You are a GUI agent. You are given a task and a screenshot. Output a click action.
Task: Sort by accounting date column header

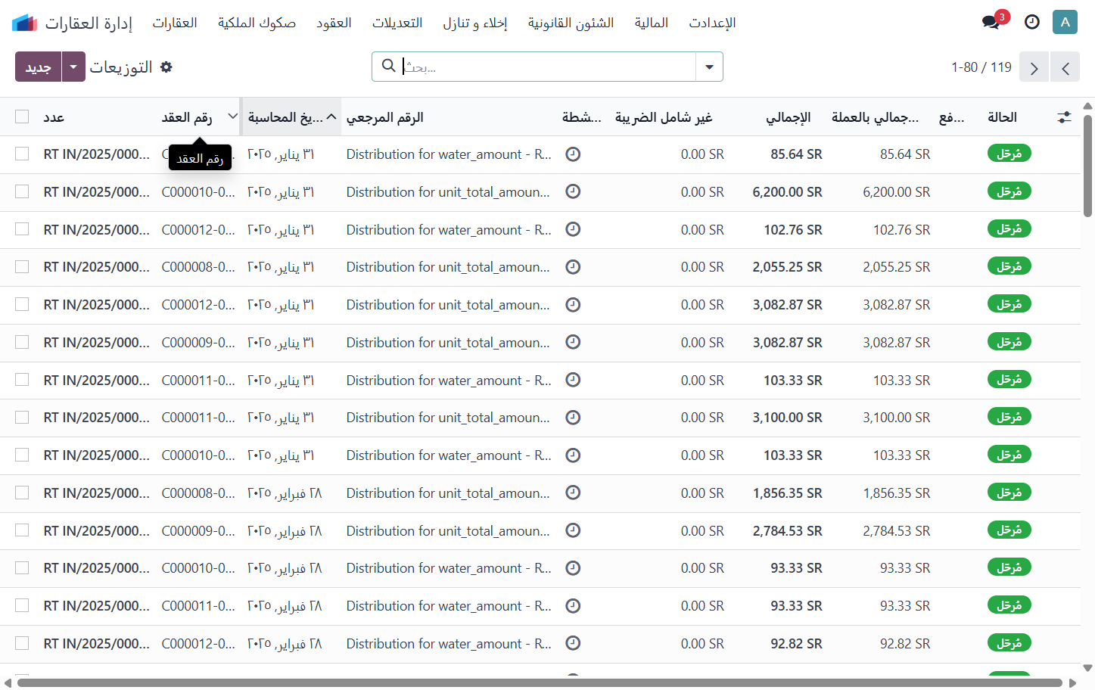(x=291, y=117)
